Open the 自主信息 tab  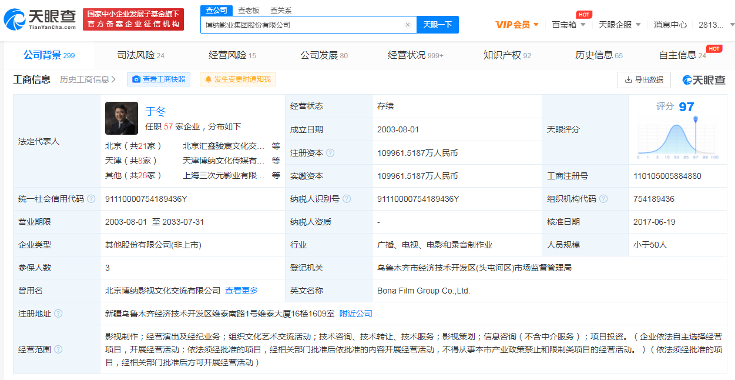tap(683, 55)
